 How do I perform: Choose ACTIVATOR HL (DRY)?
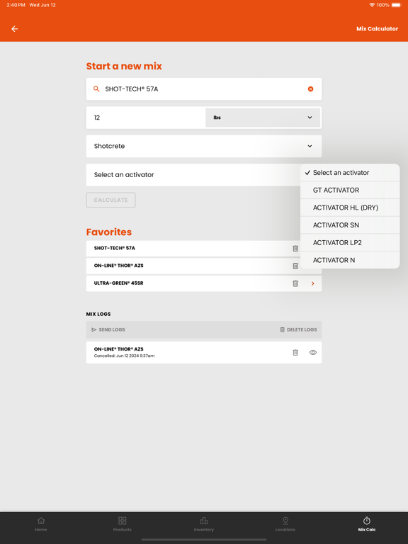350,208
